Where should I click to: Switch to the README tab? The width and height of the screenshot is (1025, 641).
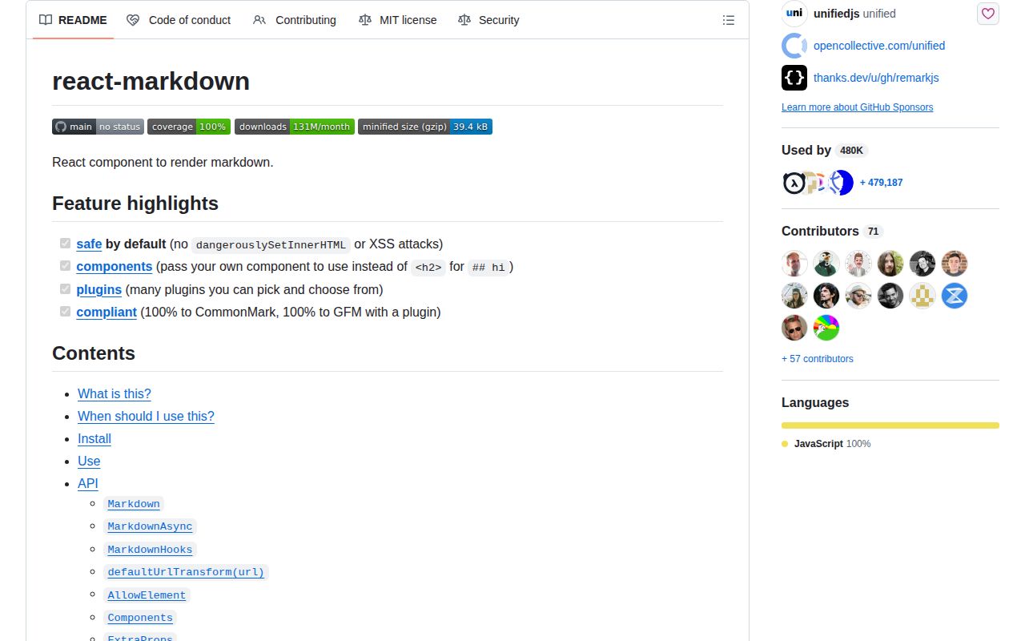73,20
